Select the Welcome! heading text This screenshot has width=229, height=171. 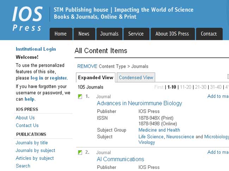pos(27,57)
